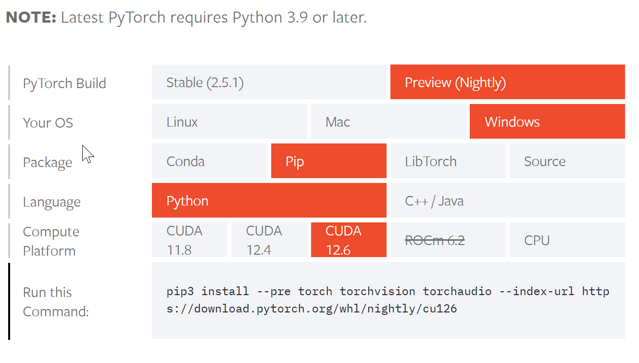Select the Stable (2.5.1) build option
The height and width of the screenshot is (363, 639).
[269, 82]
